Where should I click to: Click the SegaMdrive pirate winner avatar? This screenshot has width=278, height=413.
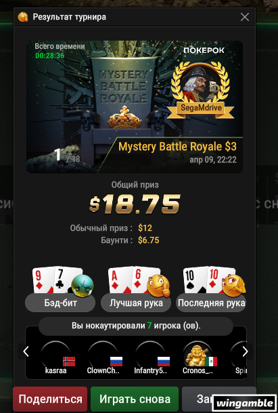click(201, 85)
